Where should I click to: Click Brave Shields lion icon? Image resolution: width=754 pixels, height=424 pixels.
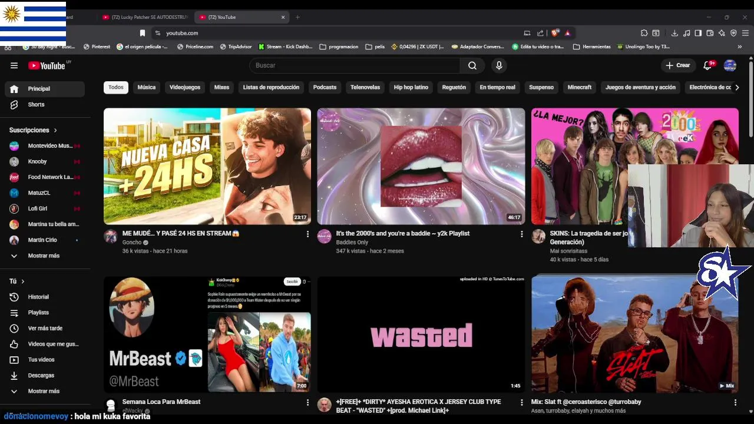pyautogui.click(x=555, y=33)
